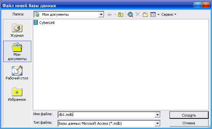
Task: Select Мои документы in places bar
Action: click(x=17, y=51)
